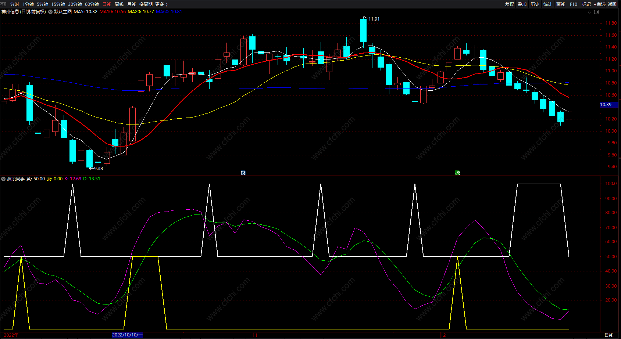Viewport: 621px width, 339px height.
Task: Expand the main chart indicator dropdown arrow
Action: click(50, 12)
